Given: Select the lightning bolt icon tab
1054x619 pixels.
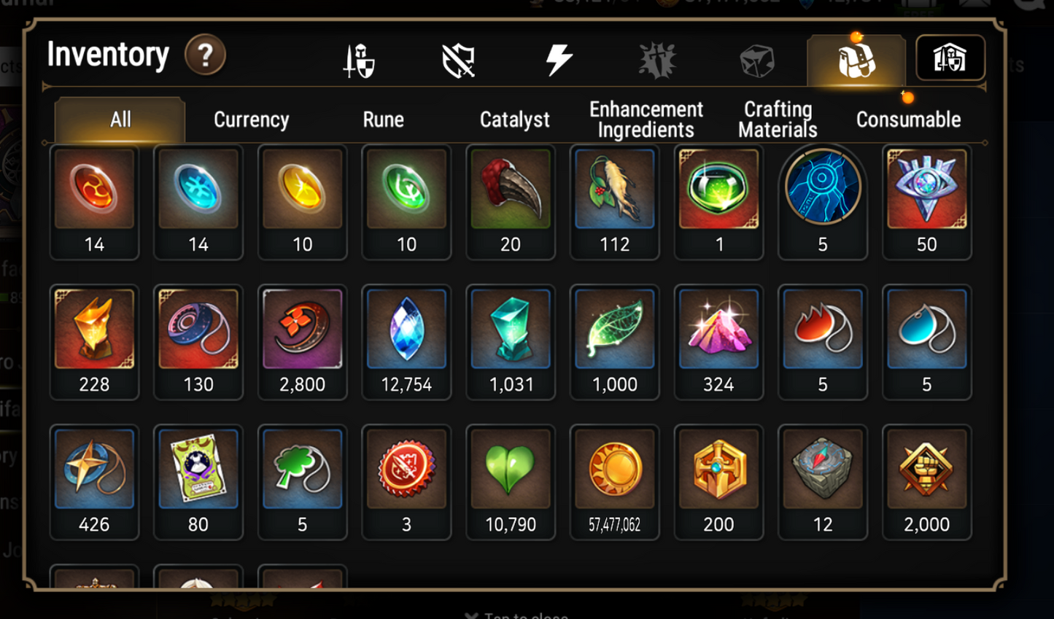Looking at the screenshot, I should coord(559,60).
